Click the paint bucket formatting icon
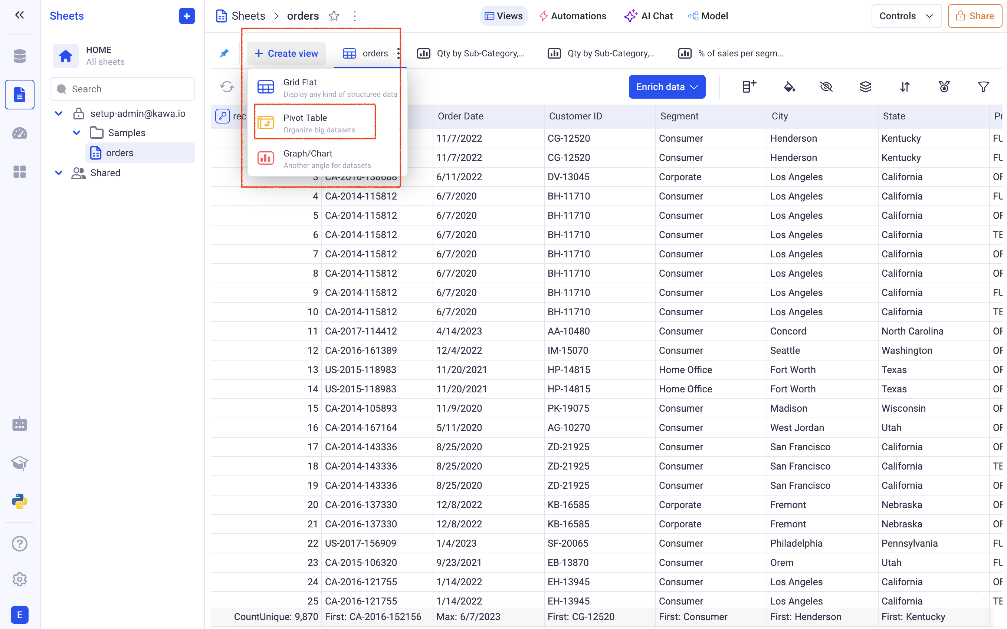1007x629 pixels. tap(788, 87)
